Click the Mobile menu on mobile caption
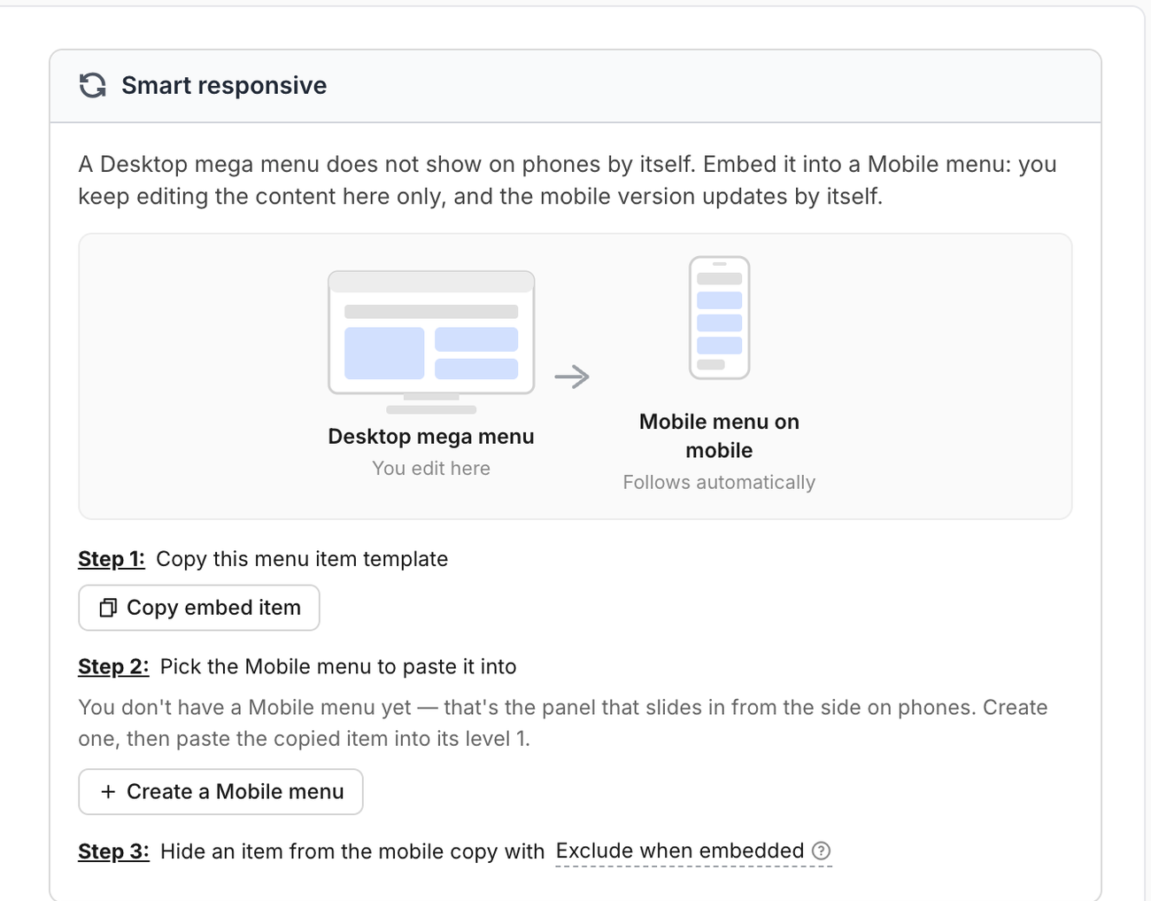Screen dimensions: 1151x901 click(x=719, y=436)
